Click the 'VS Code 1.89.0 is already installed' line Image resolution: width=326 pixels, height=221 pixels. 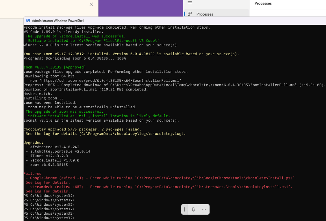tap(63, 32)
